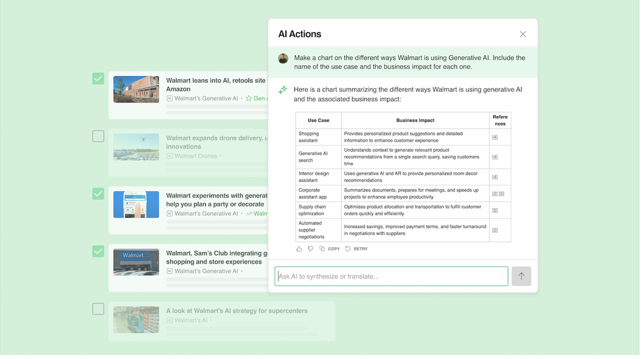Thumbs up the AI chart response
Image resolution: width=640 pixels, height=355 pixels.
click(299, 249)
